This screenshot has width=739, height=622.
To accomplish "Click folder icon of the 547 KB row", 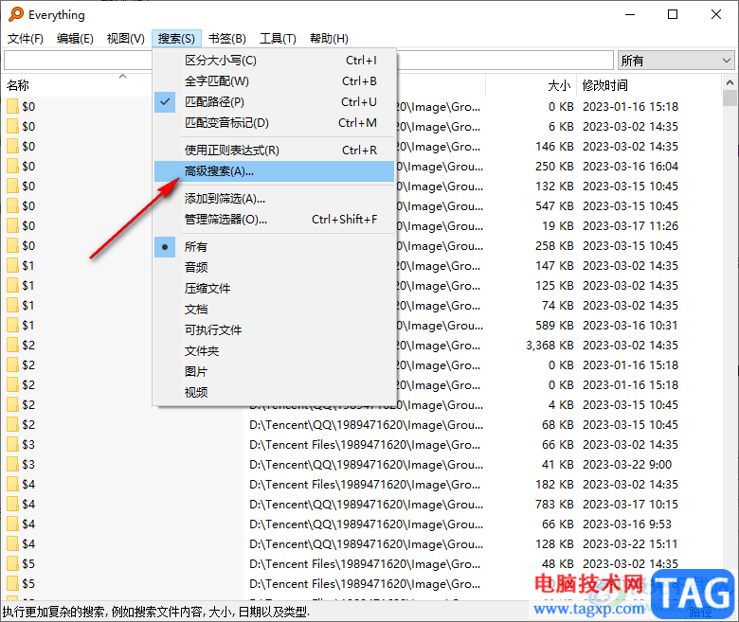I will [x=12, y=205].
